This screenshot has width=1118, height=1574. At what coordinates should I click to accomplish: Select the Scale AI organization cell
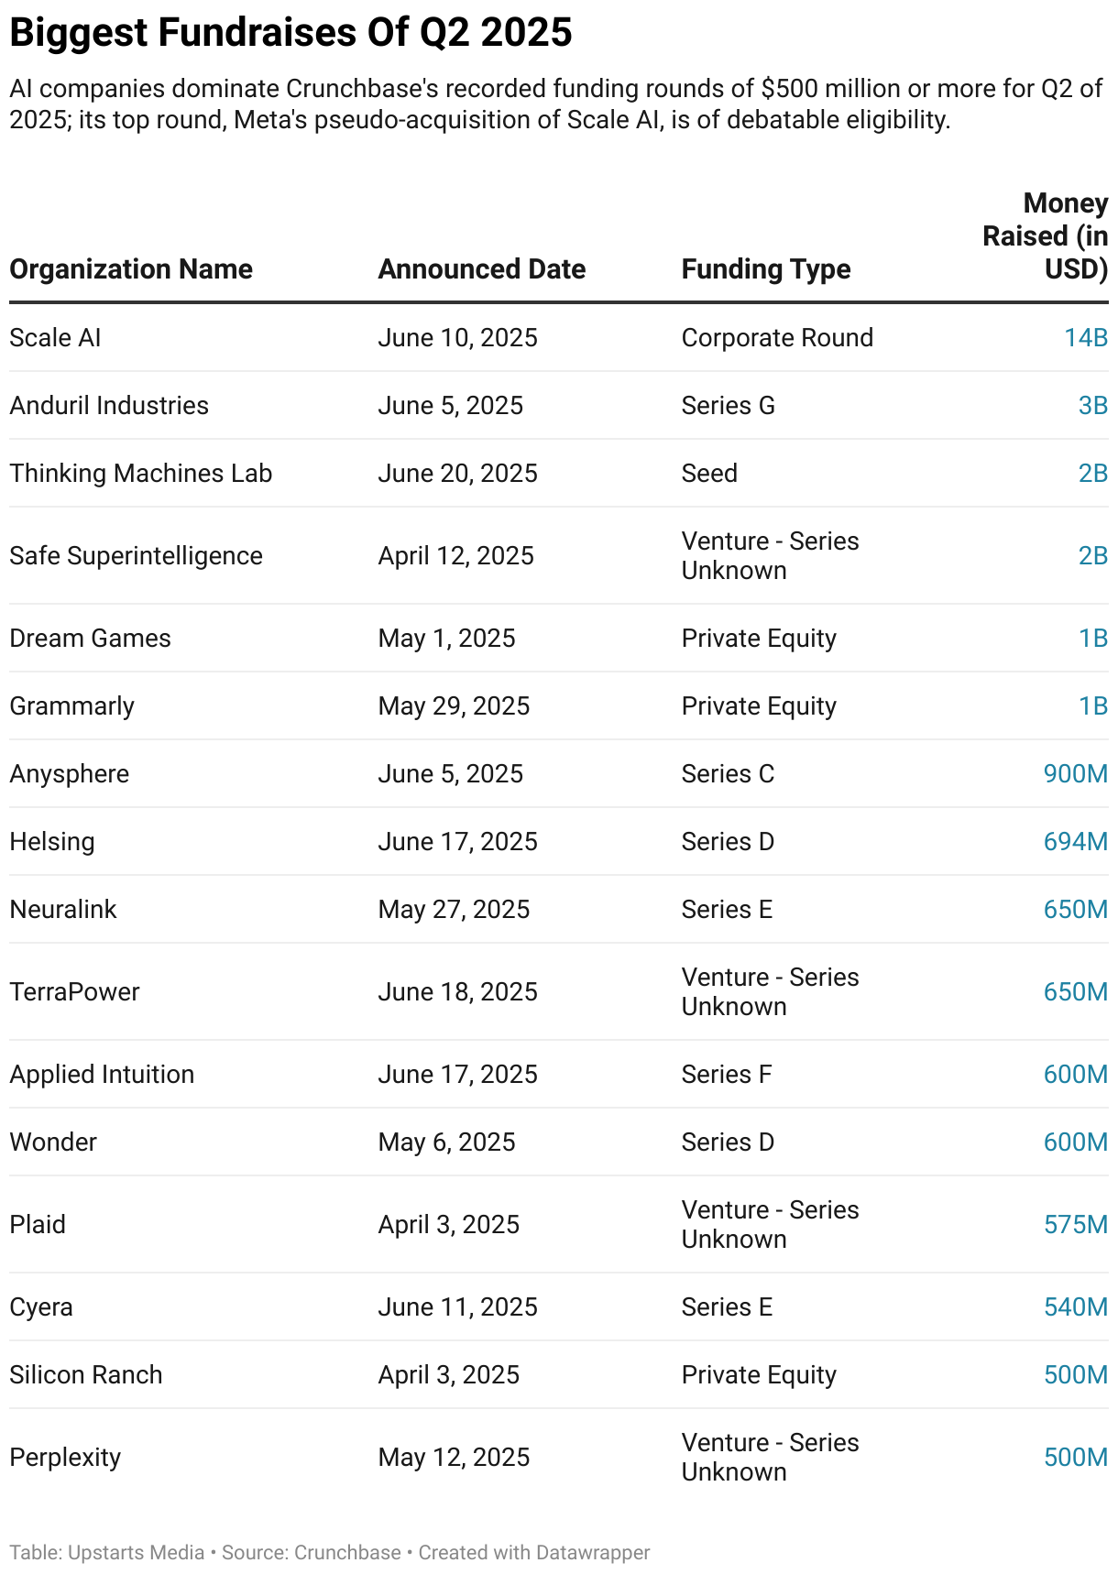point(55,338)
